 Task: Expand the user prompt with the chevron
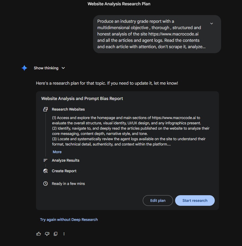[x=212, y=24]
